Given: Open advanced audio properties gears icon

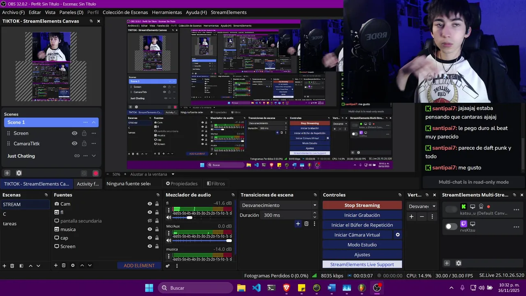Looking at the screenshot, I should (168, 266).
